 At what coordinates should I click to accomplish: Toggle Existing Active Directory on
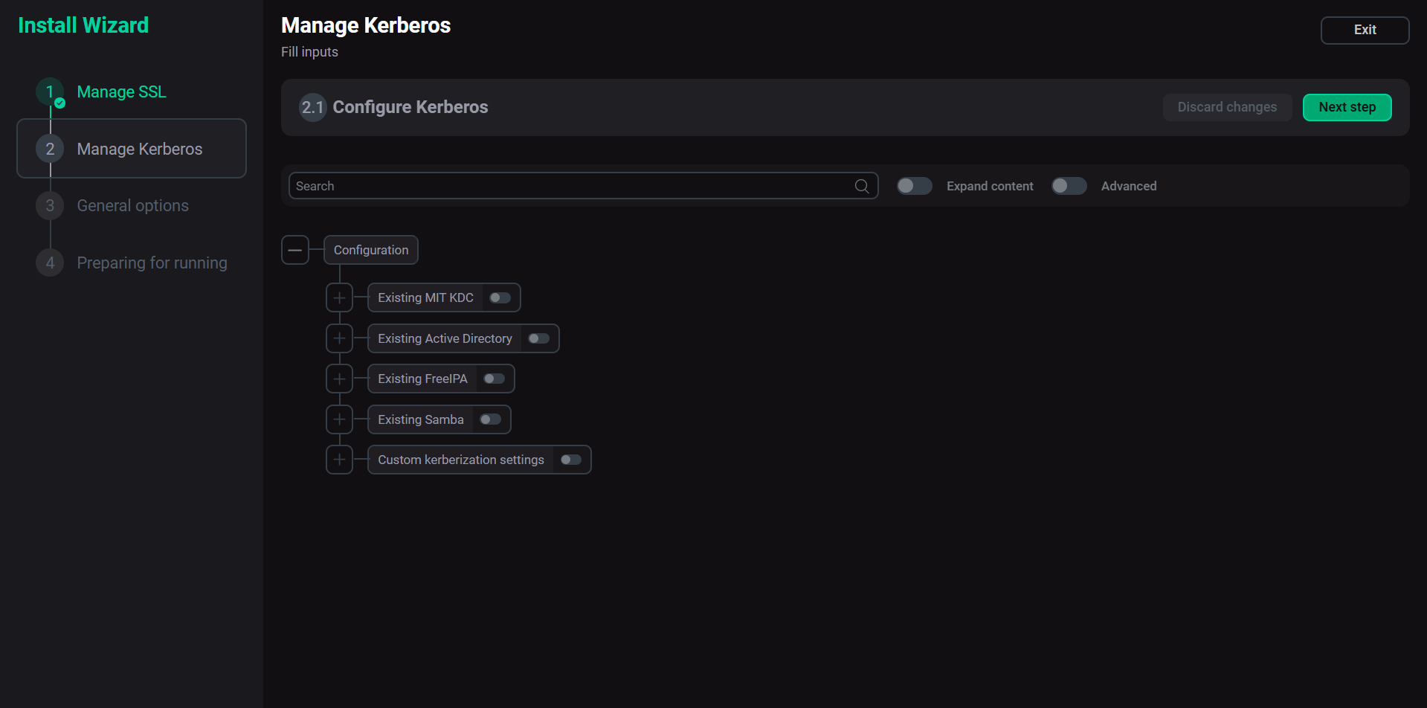[538, 338]
